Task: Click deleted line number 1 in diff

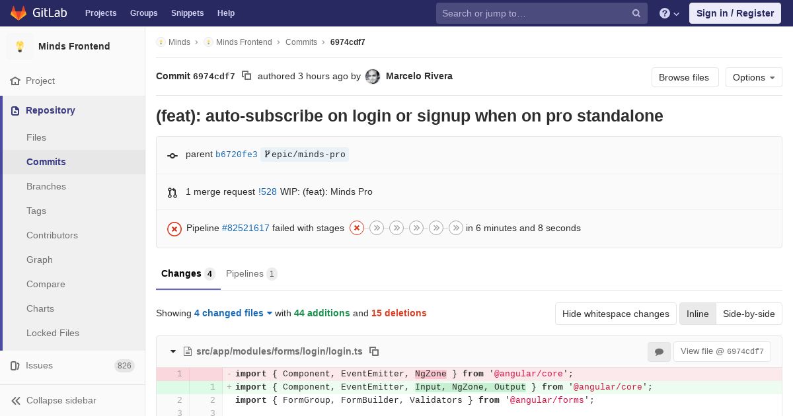Action: pos(172,374)
